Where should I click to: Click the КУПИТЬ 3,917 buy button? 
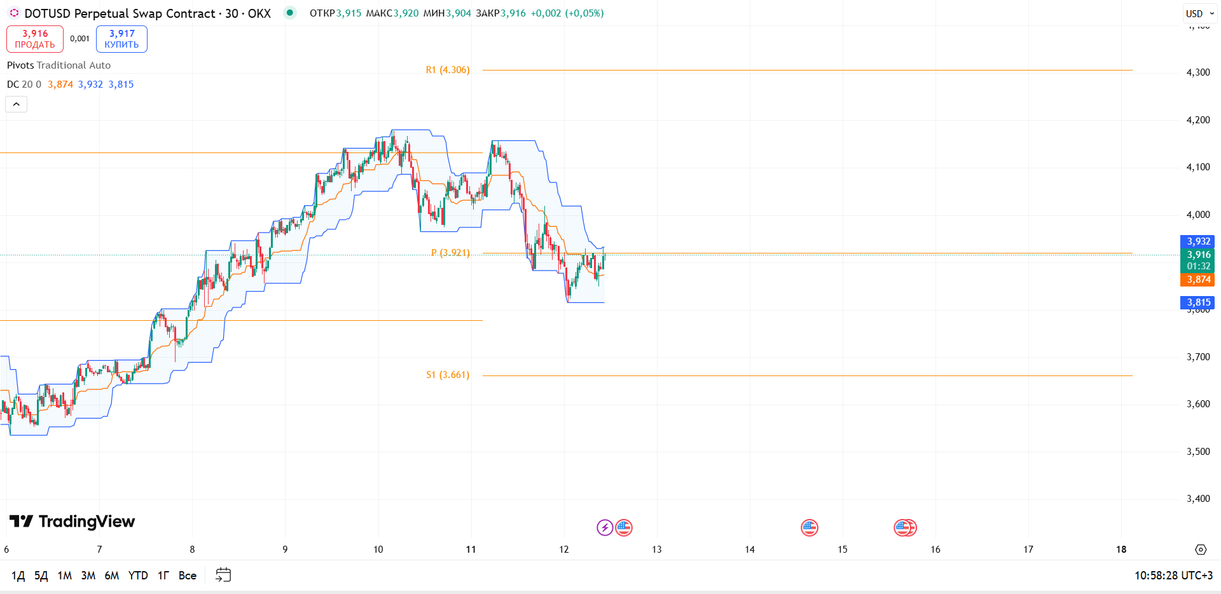tap(121, 39)
